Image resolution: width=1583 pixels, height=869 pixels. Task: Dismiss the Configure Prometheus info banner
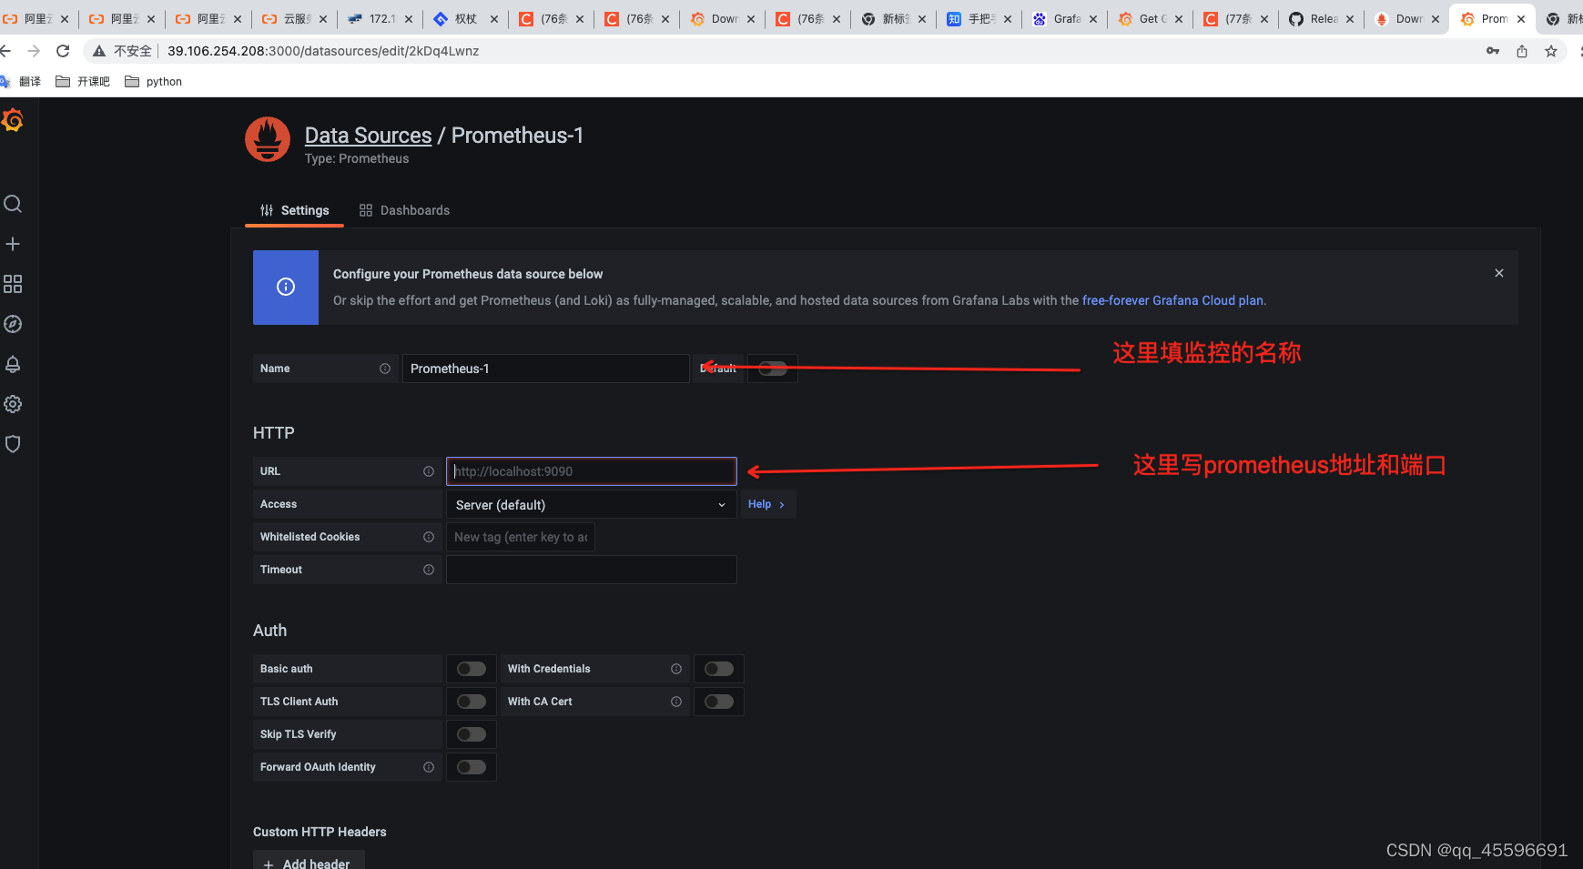pyautogui.click(x=1499, y=273)
